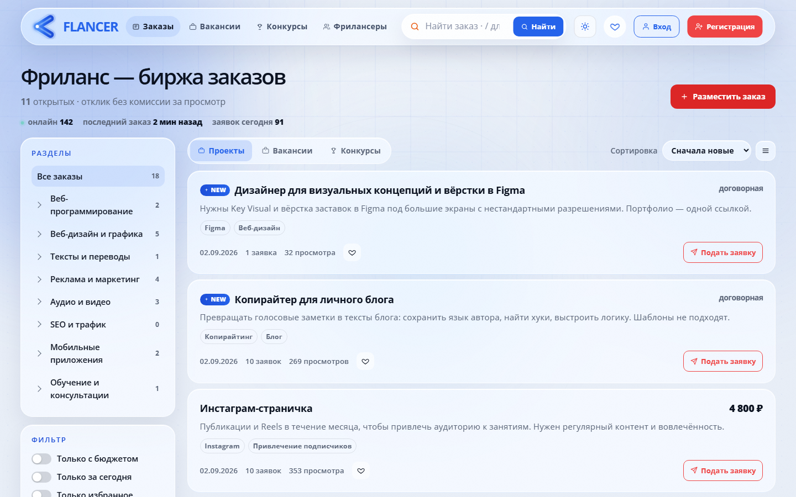Click the Копирайтинг tag chip
The width and height of the screenshot is (796, 497).
click(229, 337)
